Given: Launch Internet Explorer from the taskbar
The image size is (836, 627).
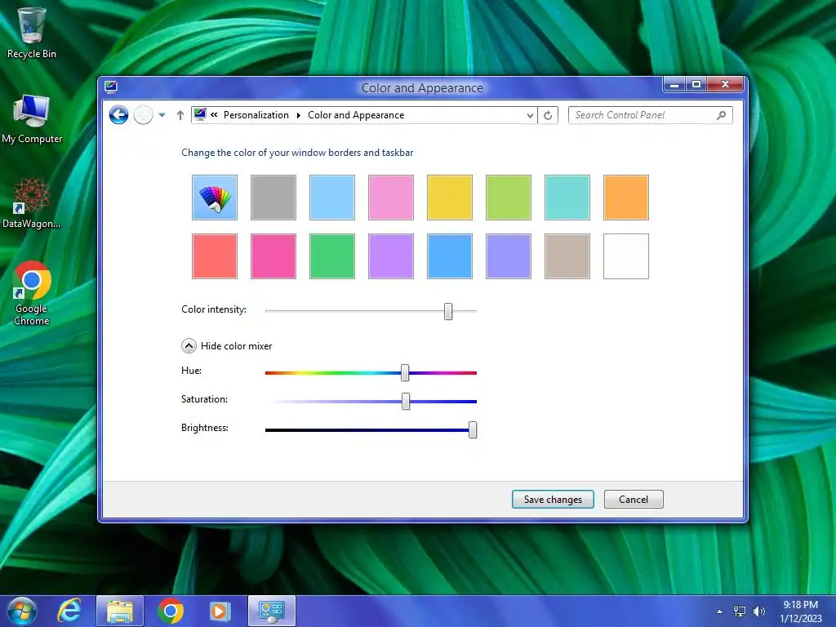Looking at the screenshot, I should coord(70,611).
